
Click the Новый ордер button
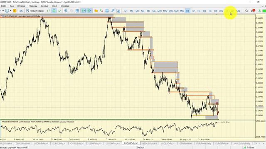coord(35,11)
